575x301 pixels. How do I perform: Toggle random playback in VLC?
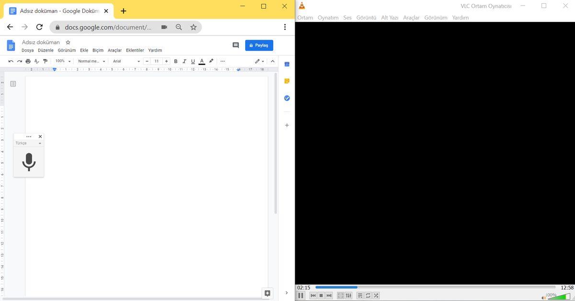tap(376, 295)
